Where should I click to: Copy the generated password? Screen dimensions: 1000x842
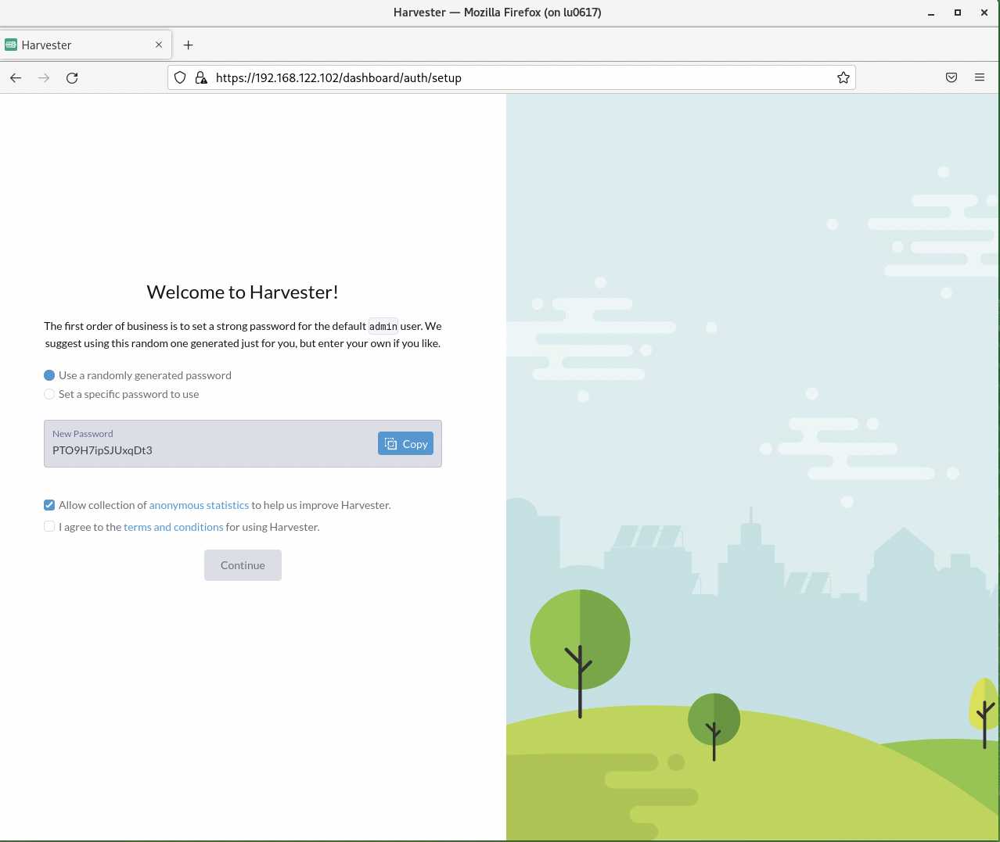(x=405, y=443)
